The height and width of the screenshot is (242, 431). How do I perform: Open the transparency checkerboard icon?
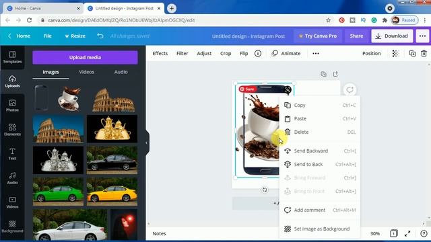395,54
